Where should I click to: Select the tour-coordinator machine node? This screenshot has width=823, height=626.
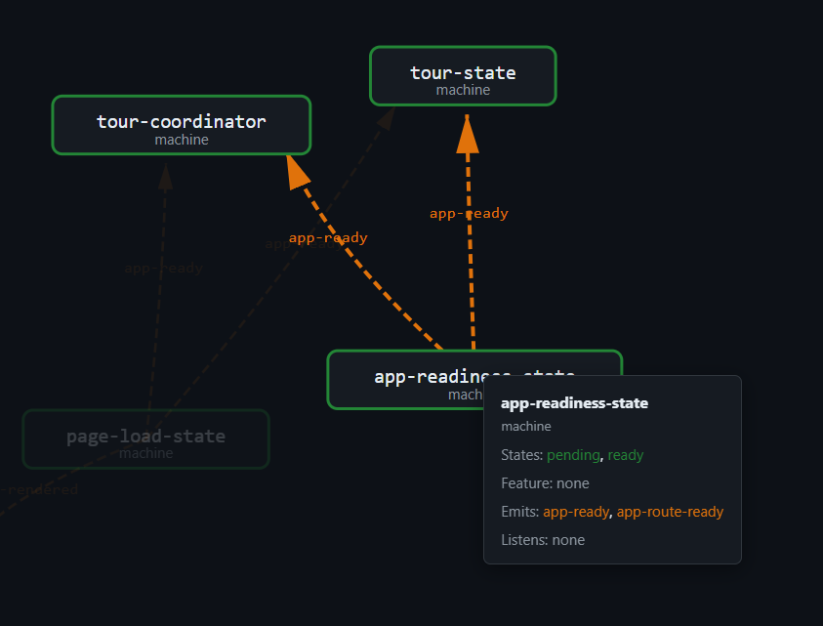coord(181,124)
